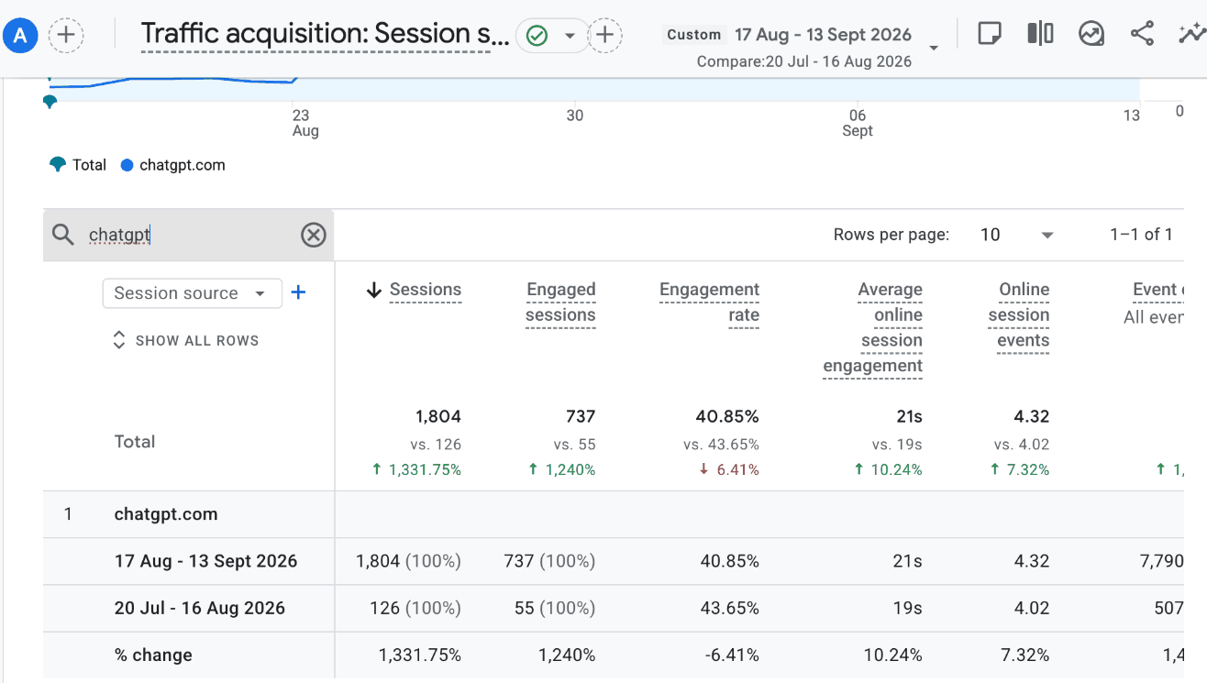Viewport: 1207px width, 683px height.
Task: Click the chatgpt search field
Action: pyautogui.click(x=188, y=236)
